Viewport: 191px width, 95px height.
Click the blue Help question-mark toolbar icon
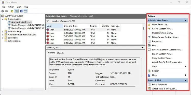pos(21,11)
